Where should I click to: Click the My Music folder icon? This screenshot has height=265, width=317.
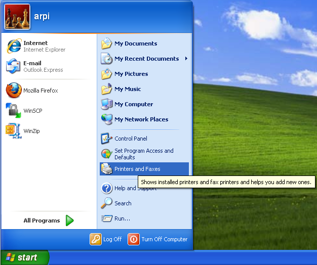[106, 89]
